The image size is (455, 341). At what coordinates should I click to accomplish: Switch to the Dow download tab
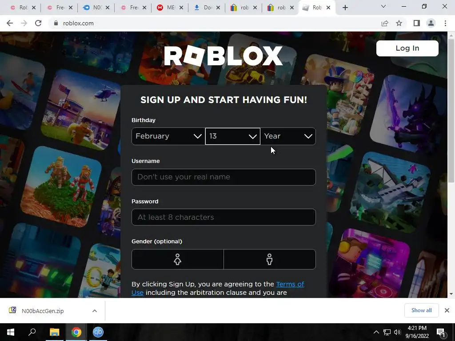coord(204,8)
